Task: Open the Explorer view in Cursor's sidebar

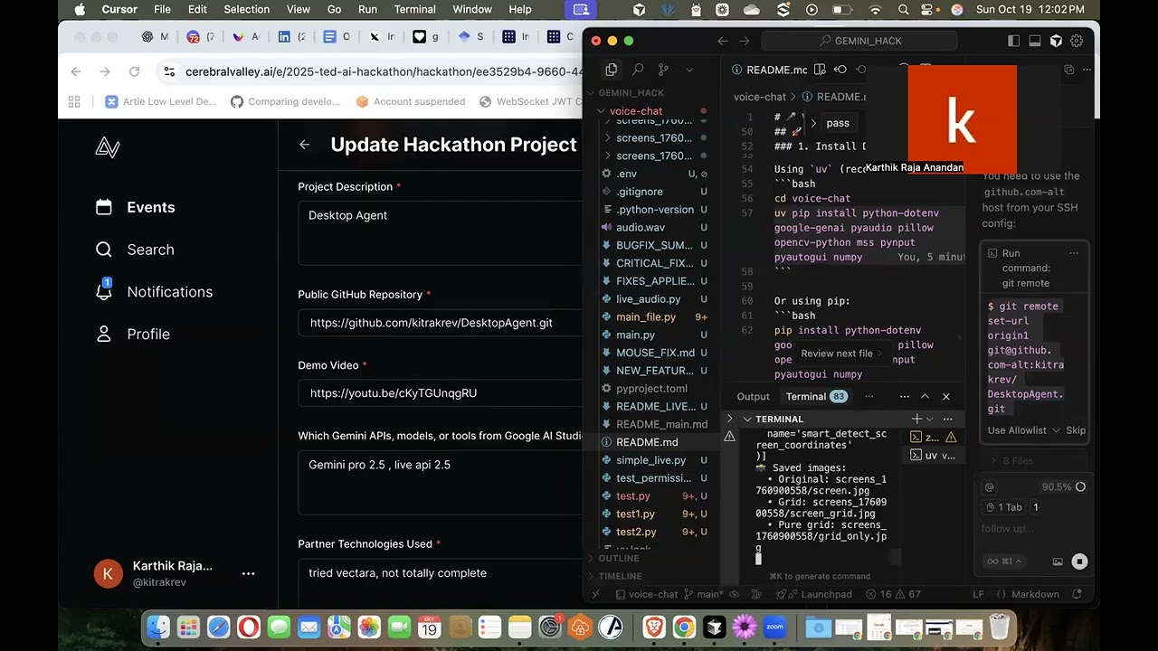Action: pos(612,70)
